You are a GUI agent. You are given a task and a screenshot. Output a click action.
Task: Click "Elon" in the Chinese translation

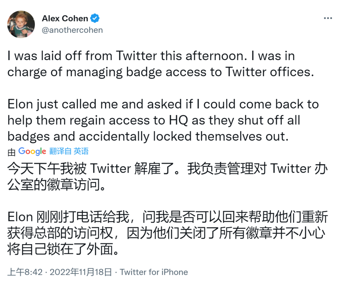click(x=20, y=217)
